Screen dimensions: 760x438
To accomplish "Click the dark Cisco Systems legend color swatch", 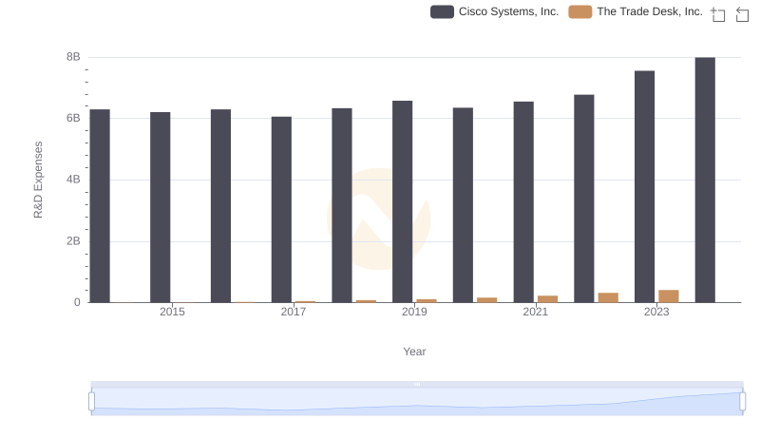I will tap(442, 11).
